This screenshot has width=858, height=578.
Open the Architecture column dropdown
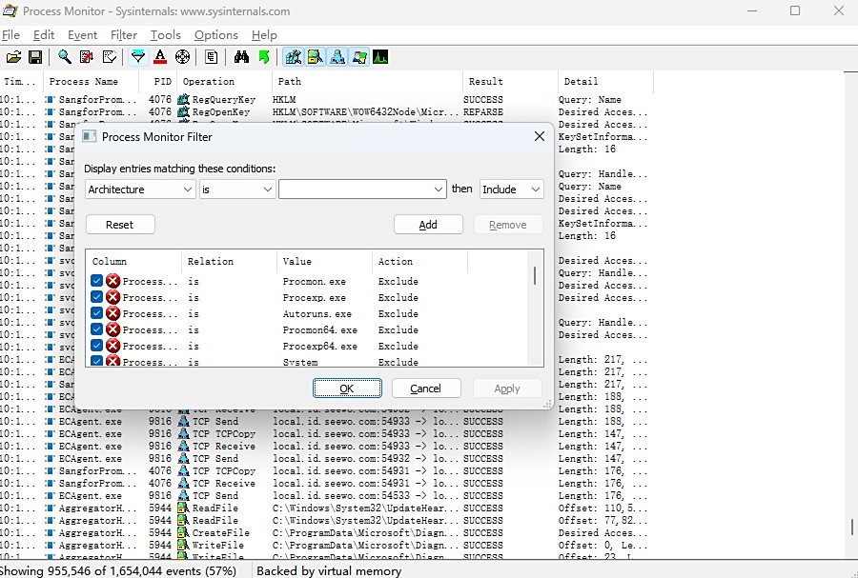pyautogui.click(x=140, y=189)
